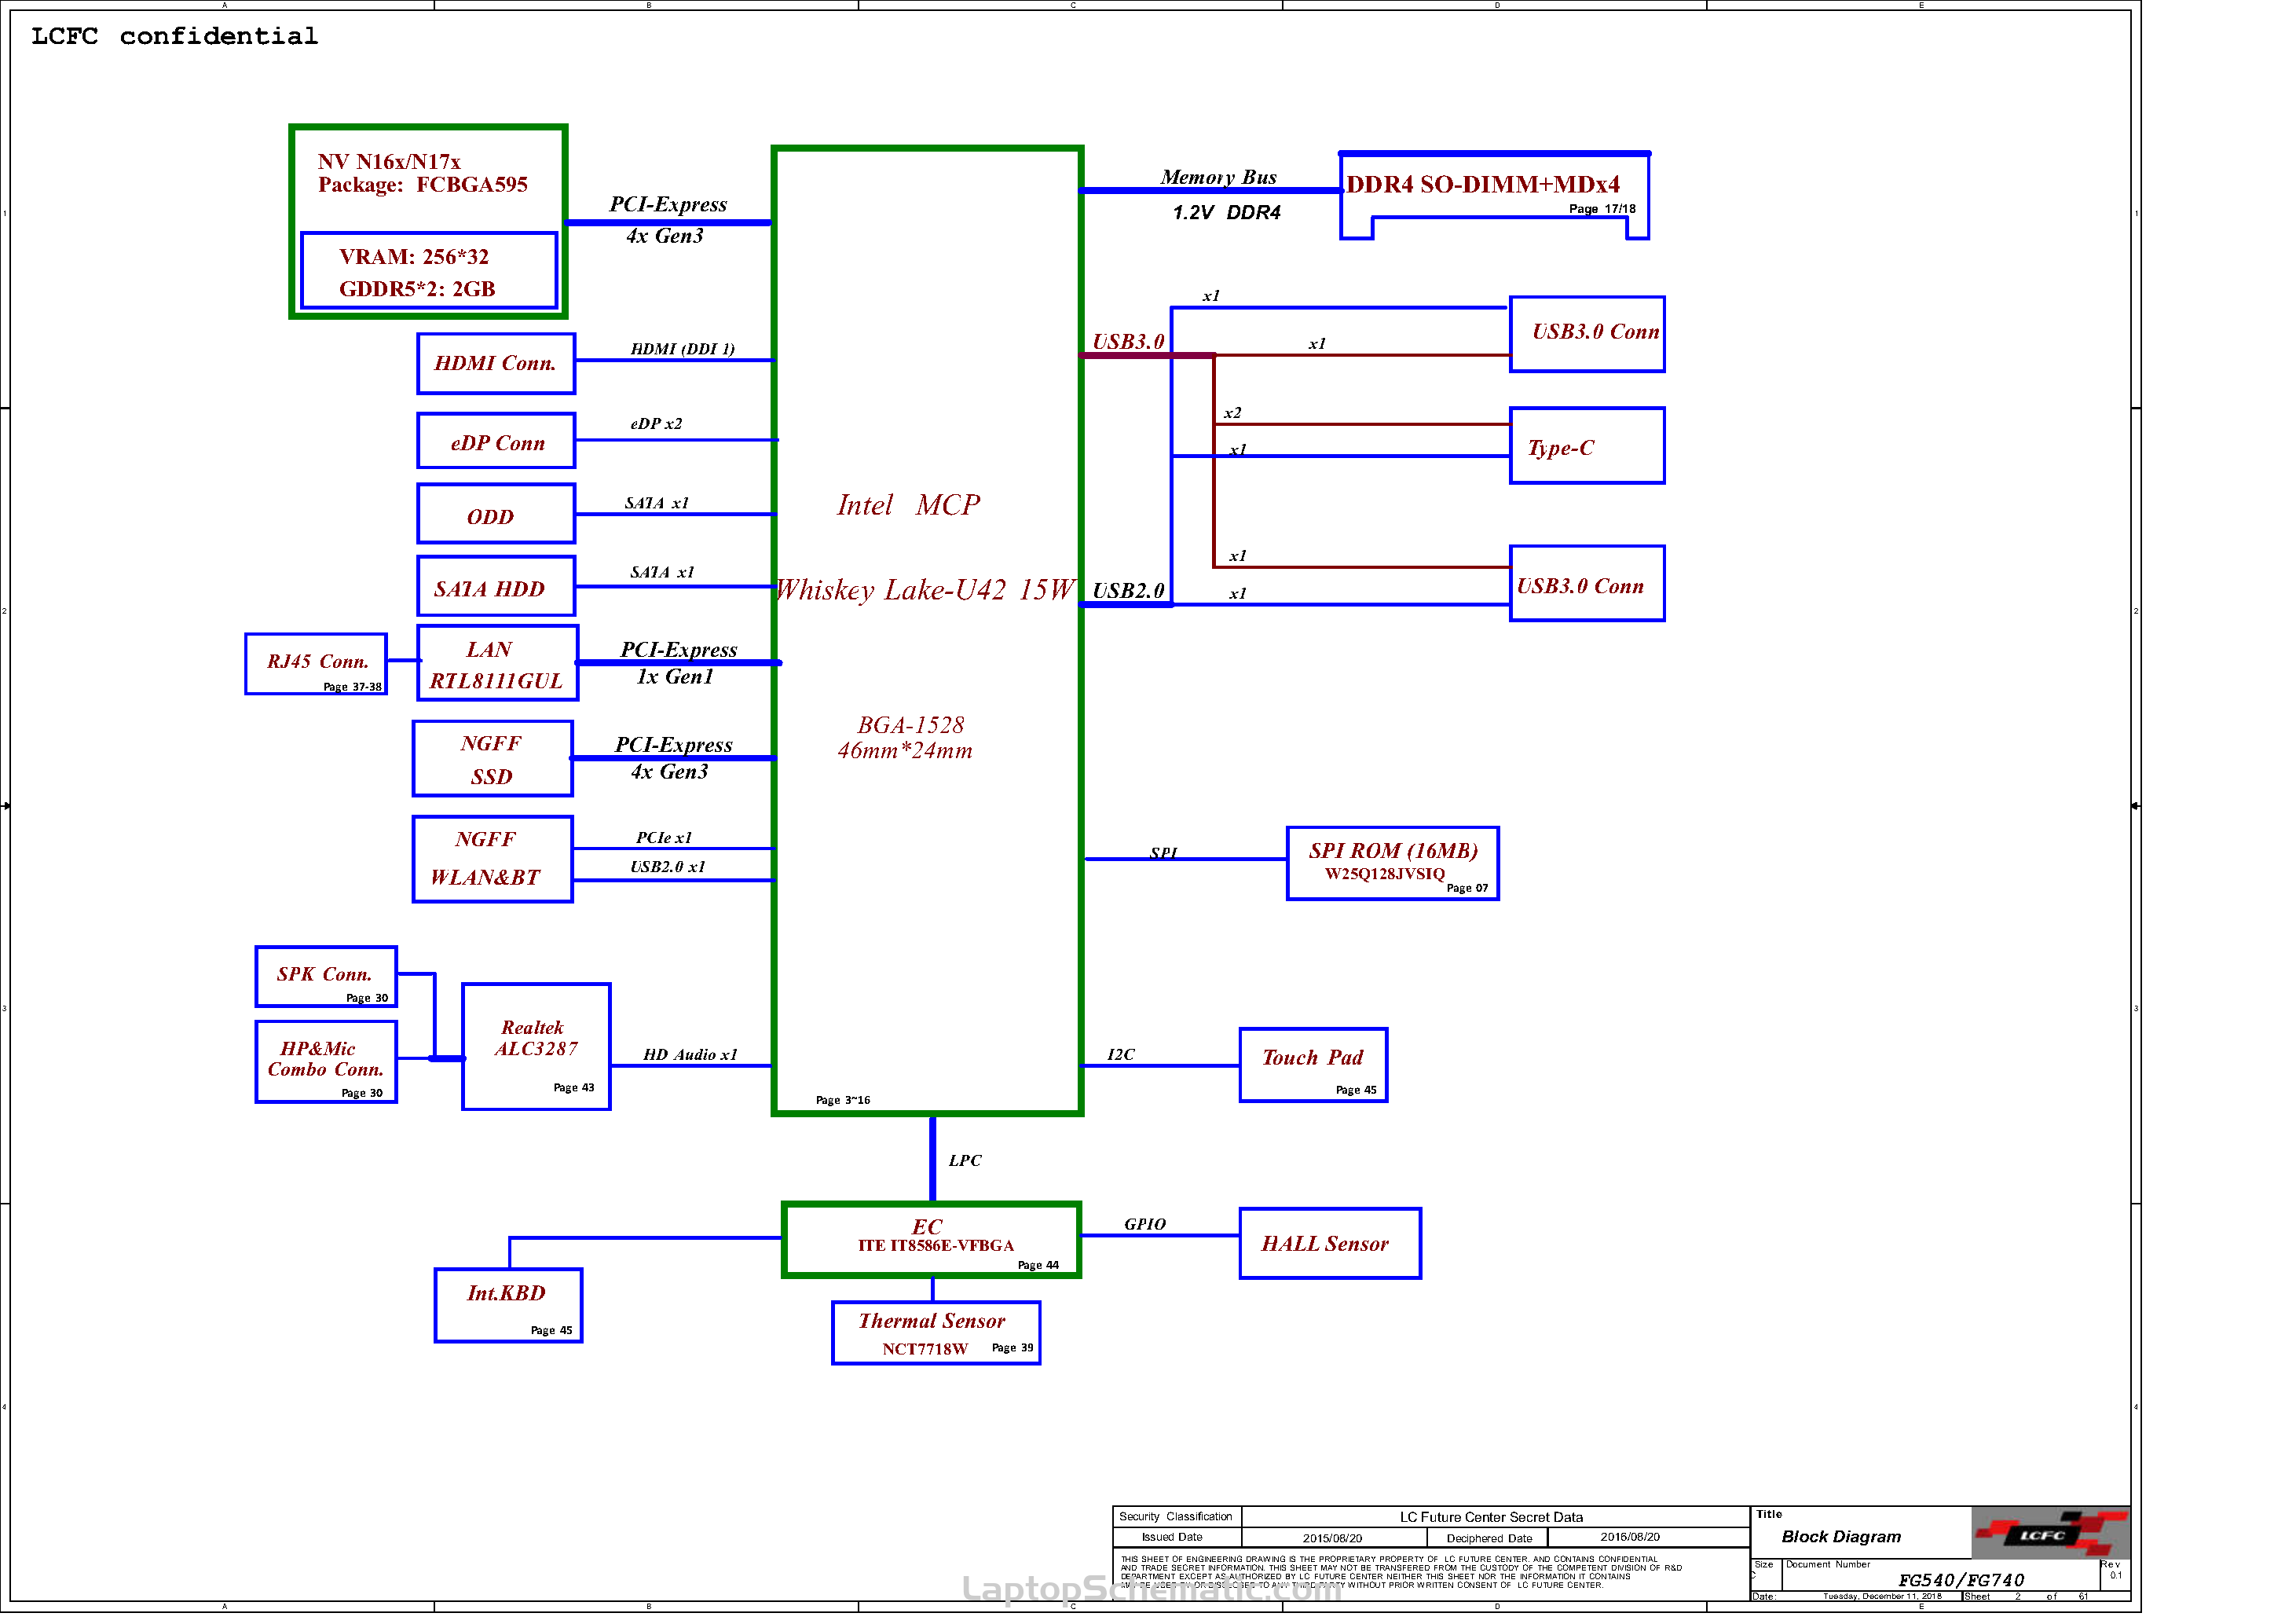Click the HDMI (DDI 1) line label
2296x1624 pixels.
tap(683, 349)
